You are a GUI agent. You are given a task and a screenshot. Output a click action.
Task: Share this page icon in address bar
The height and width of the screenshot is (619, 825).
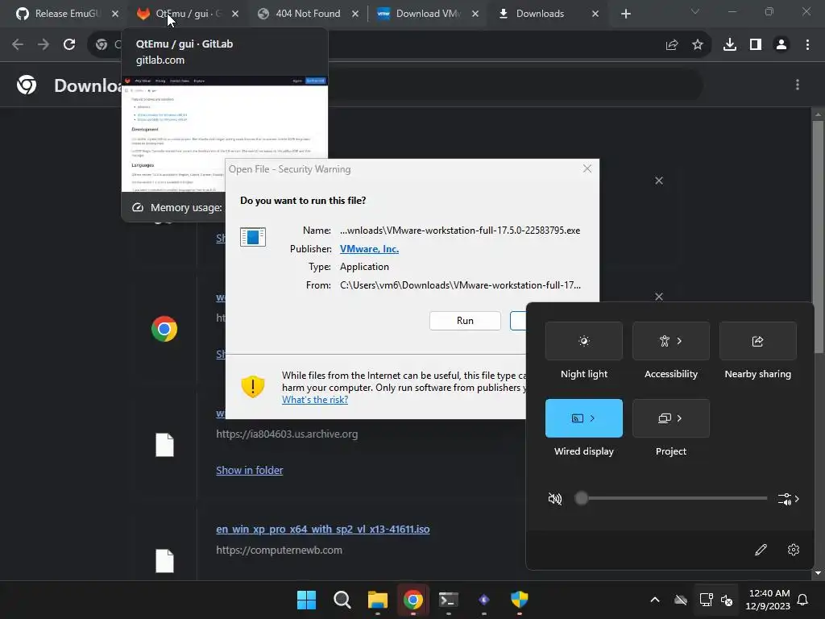coord(672,45)
